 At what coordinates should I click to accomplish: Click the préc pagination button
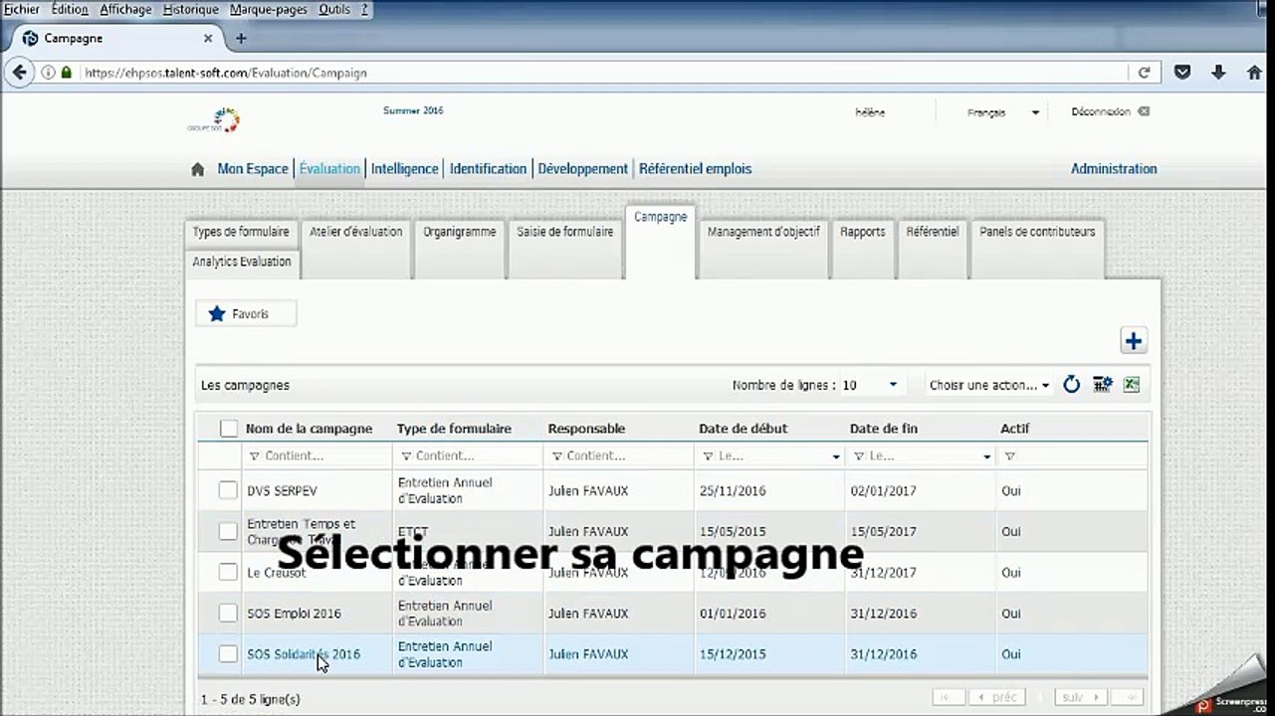996,697
